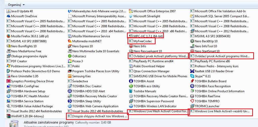The width and height of the screenshot is (258, 127).
Task: Click the Java 8 Update 40 icon
Action: coord(8,11)
